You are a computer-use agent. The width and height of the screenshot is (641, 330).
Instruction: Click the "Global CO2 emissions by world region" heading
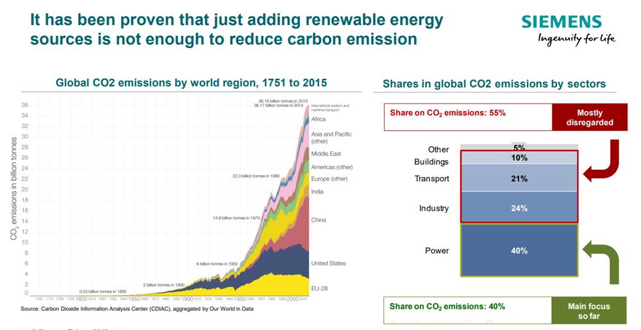coord(191,83)
